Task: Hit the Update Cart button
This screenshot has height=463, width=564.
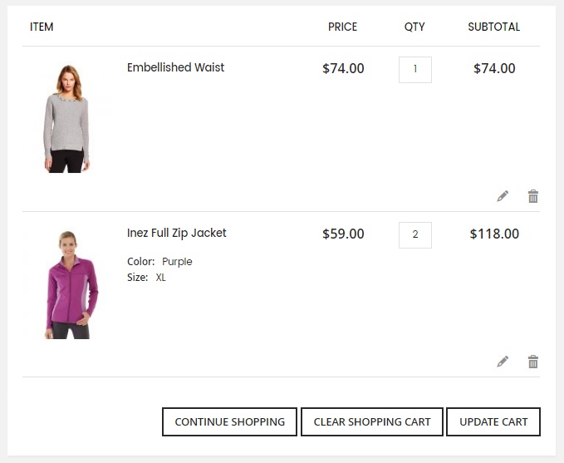Action: [493, 421]
